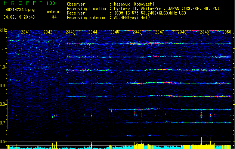This screenshot has height=149, width=235.
Task: Click the kHz axis unit label
Action: tap(3, 30)
